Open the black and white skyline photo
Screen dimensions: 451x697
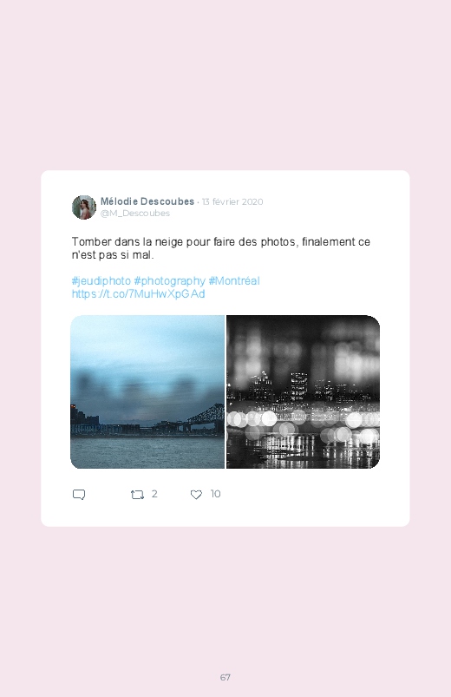click(303, 392)
